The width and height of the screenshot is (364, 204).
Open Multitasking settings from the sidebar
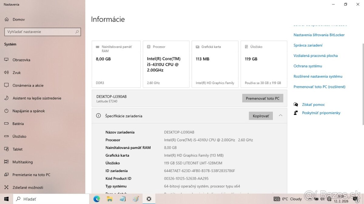(22, 162)
